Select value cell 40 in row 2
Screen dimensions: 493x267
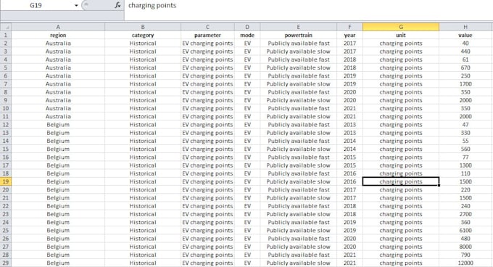point(465,44)
